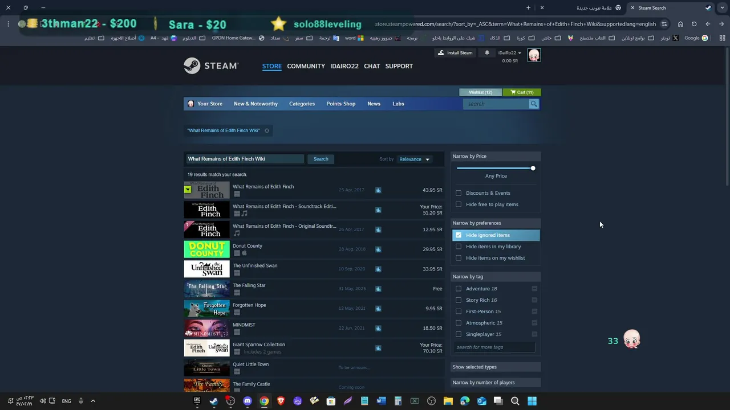This screenshot has height=410, width=730.
Task: Open the Chrome new tab button
Action: point(528,8)
